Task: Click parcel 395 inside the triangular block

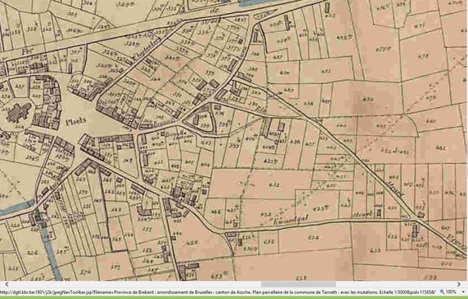Action: (x=204, y=125)
